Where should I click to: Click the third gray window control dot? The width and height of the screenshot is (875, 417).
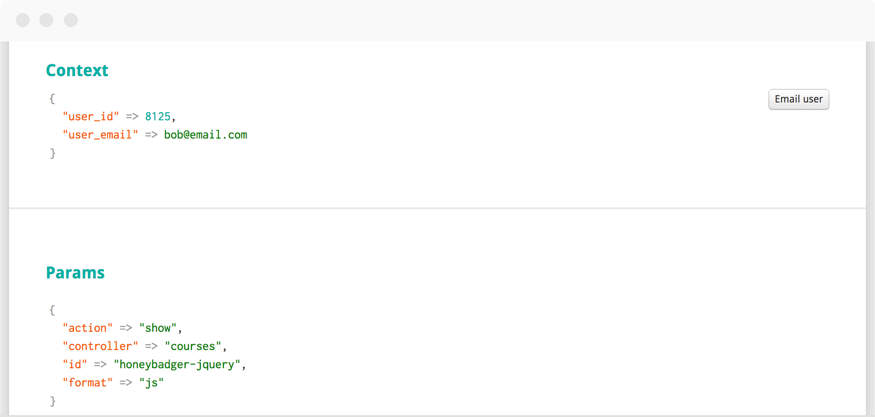[x=71, y=20]
